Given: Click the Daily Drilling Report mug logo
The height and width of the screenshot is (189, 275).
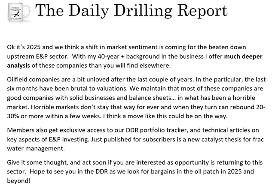Looking at the screenshot, I should pyautogui.click(x=17, y=16).
